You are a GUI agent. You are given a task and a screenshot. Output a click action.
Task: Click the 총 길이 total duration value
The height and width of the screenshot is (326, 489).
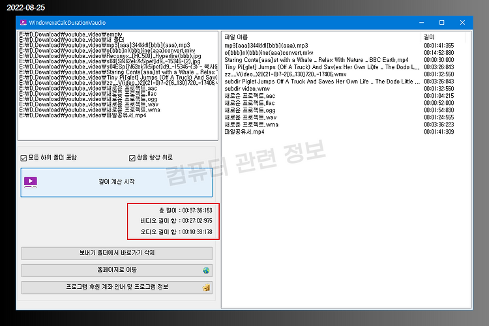pyautogui.click(x=197, y=211)
